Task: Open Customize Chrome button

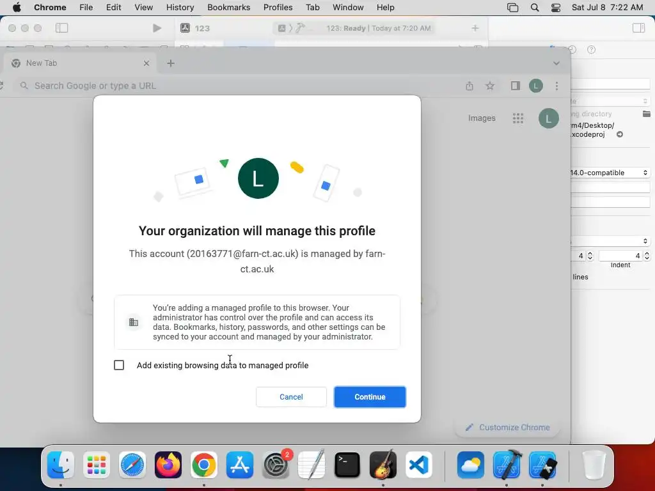Action: (x=507, y=427)
